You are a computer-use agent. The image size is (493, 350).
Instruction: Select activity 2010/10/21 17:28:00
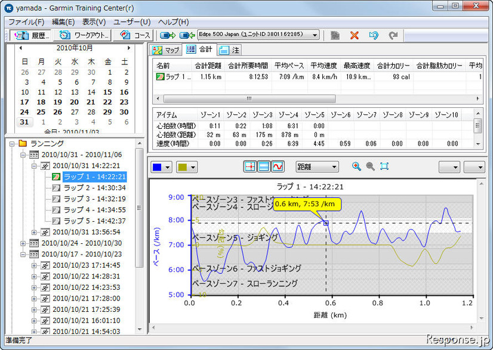pyautogui.click(x=86, y=299)
